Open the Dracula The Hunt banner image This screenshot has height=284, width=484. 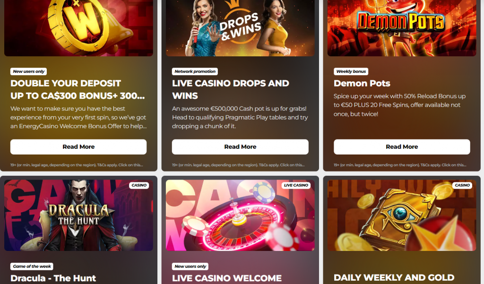[78, 215]
